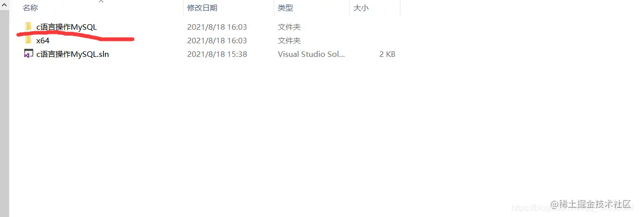Sort by the 修改日期 column header
This screenshot has height=217, width=639.
tap(202, 8)
